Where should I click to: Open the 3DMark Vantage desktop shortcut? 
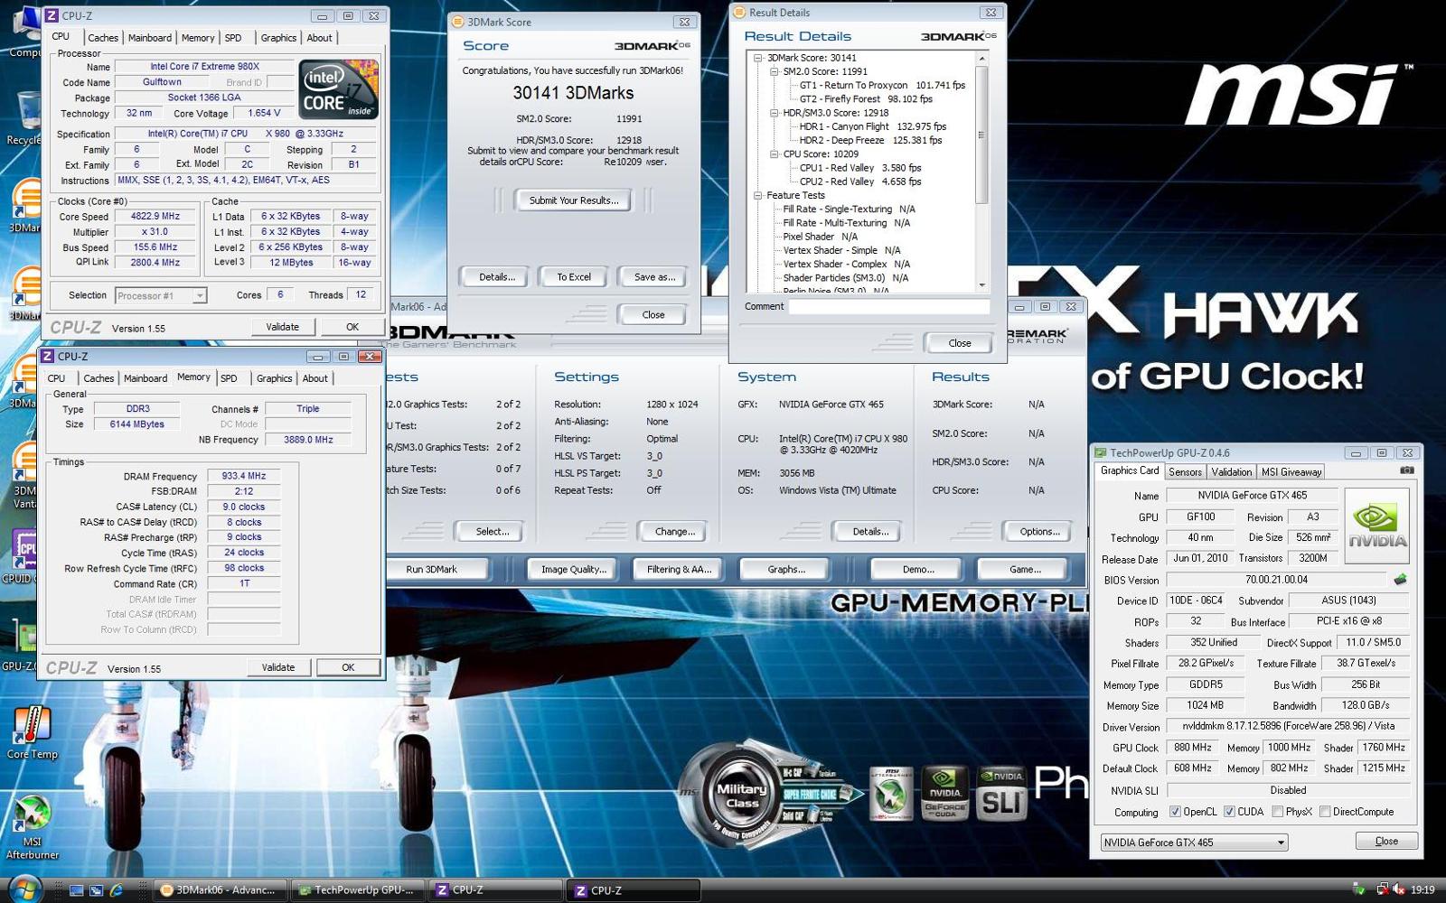pos(24,476)
